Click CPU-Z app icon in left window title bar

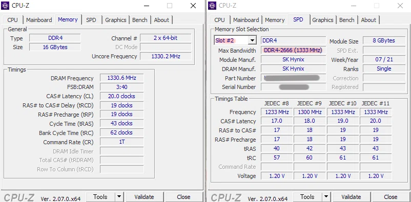coord(5,6)
